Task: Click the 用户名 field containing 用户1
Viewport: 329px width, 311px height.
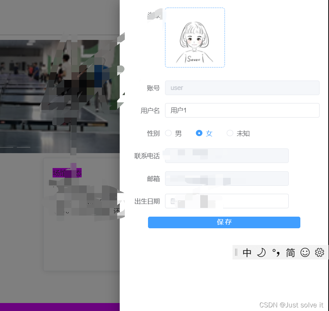Action: (242, 110)
